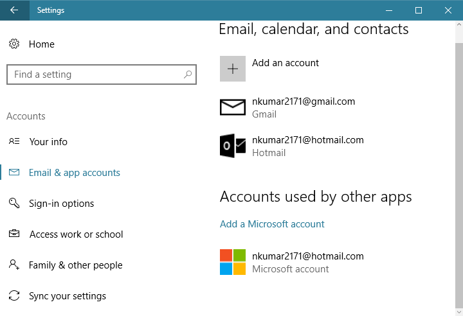Click the Sign-in options key icon

[x=14, y=203]
